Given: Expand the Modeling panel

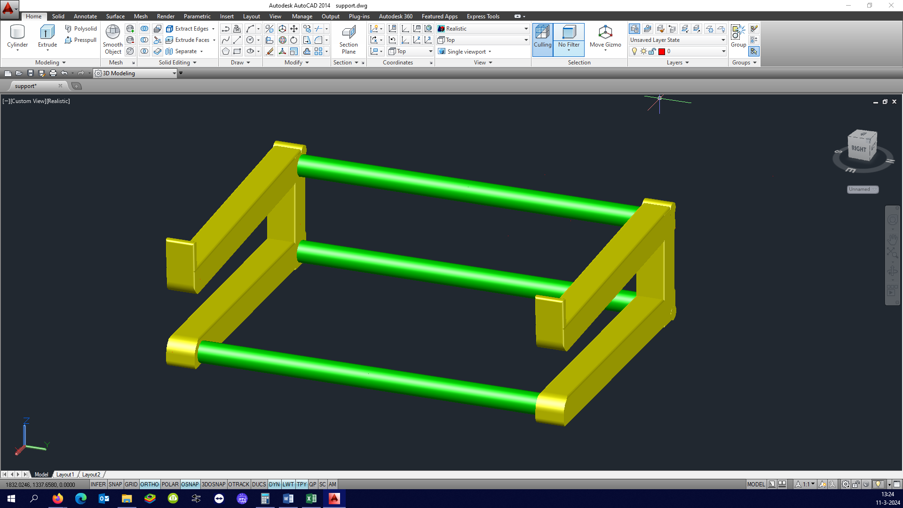Looking at the screenshot, I should [50, 63].
